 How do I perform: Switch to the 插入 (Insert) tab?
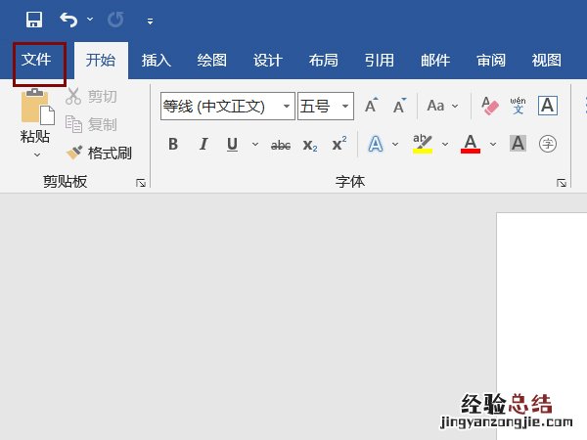point(157,60)
